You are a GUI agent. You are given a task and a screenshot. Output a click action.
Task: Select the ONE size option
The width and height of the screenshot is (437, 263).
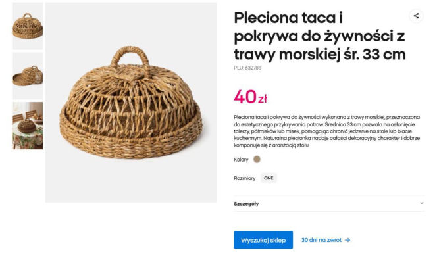(x=269, y=178)
